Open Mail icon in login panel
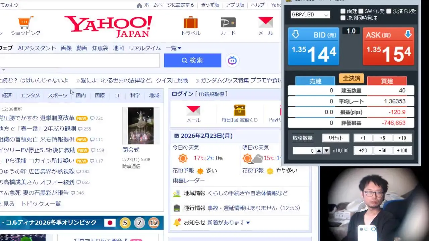 pyautogui.click(x=193, y=110)
